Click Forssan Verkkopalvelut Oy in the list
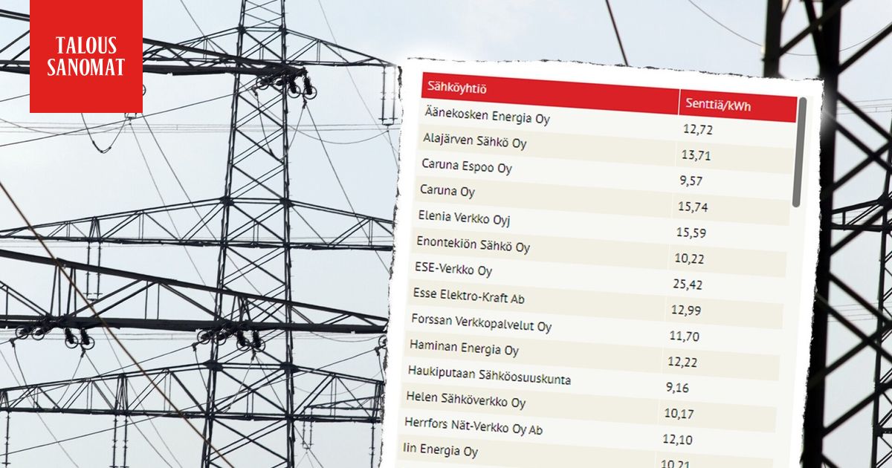Viewport: 892px width, 468px height. (481, 323)
